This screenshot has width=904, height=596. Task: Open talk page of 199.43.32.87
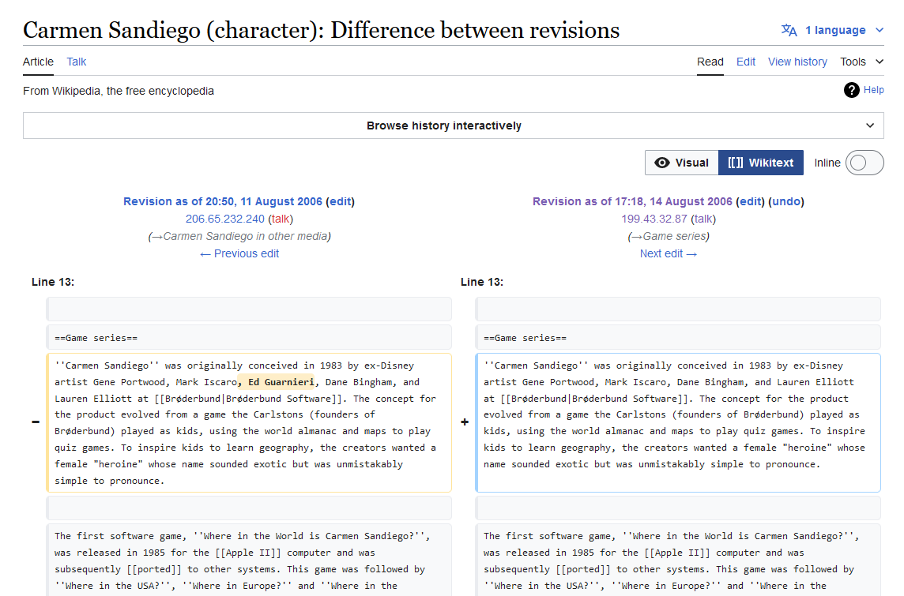(x=702, y=219)
